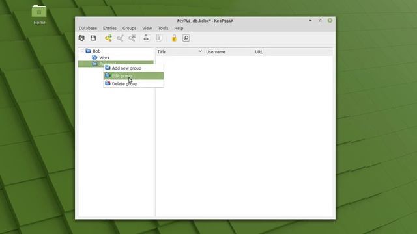417x234 pixels.
Task: Collapse the Bob root group
Action: pos(82,51)
